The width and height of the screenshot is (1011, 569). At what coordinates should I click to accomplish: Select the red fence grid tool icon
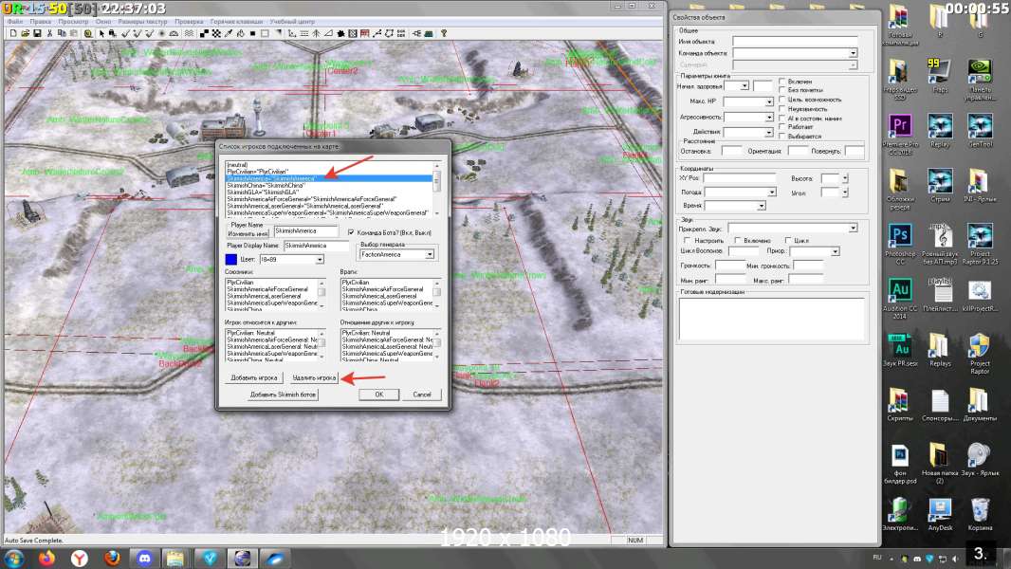364,33
